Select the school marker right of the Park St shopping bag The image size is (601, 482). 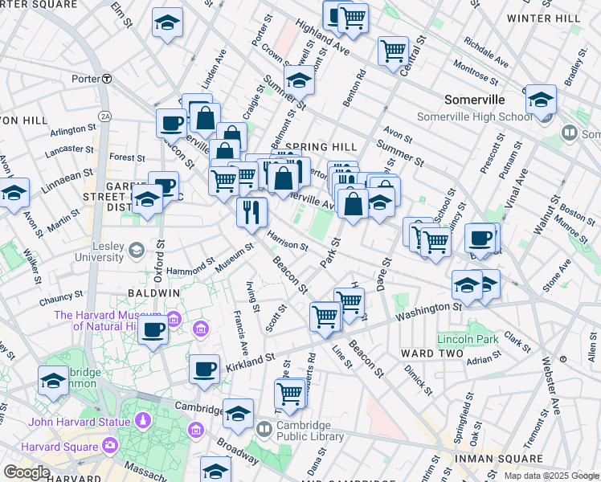tap(380, 204)
